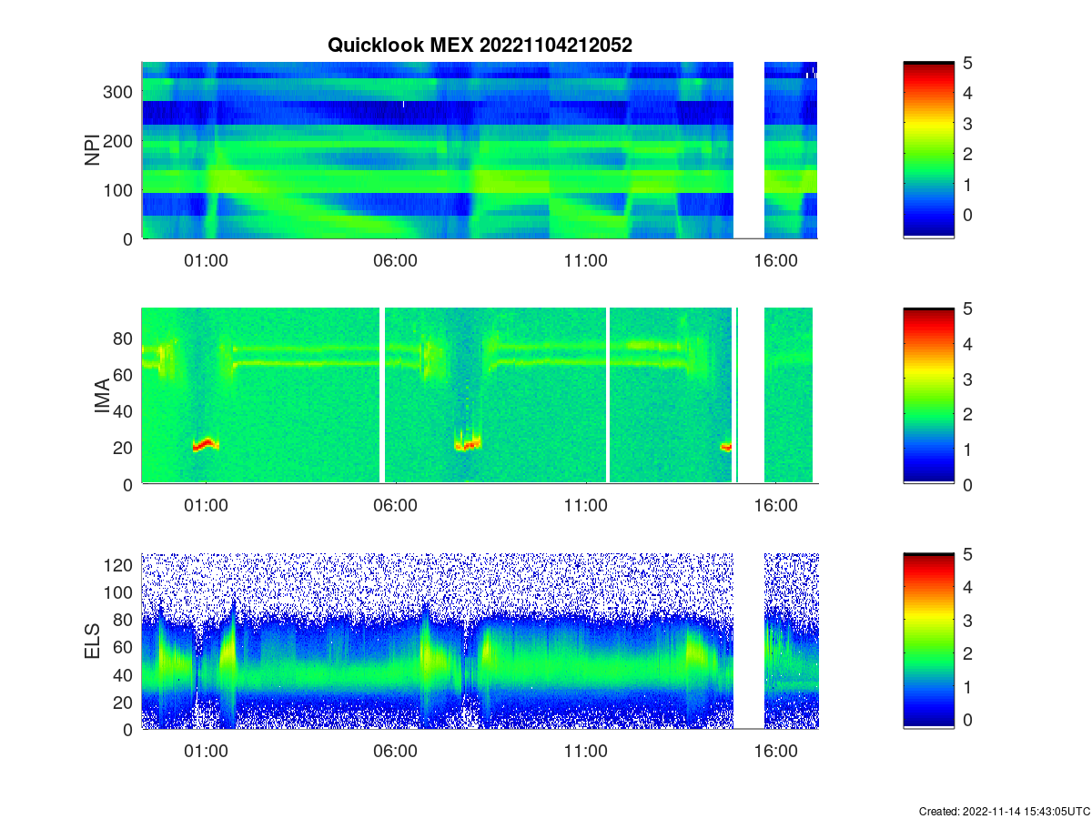
Task: Click the NPI spectrogram panel
Action: coord(480,150)
